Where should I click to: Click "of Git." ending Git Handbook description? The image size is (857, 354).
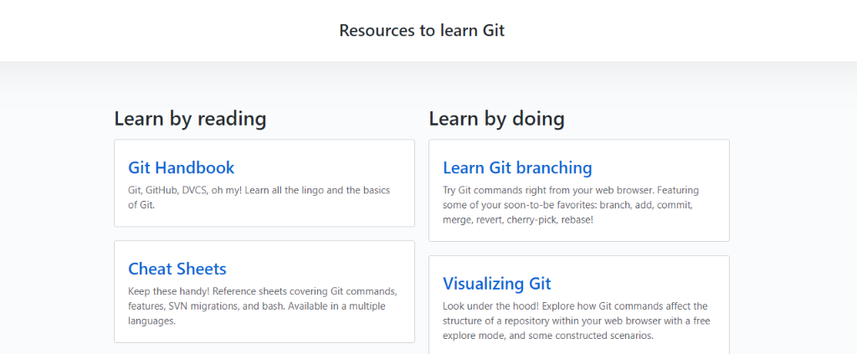(141, 205)
